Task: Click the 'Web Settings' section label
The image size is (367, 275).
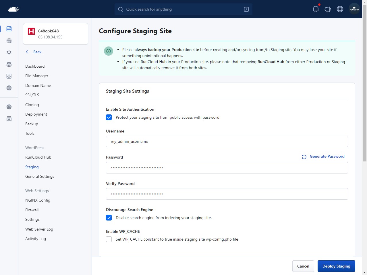Action: 37,191
